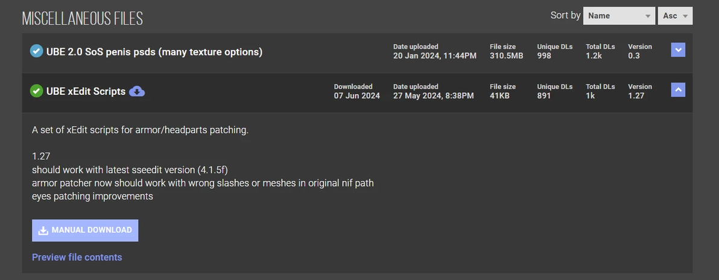The image size is (719, 280).
Task: Open the Asc sort order dropdown
Action: [x=675, y=16]
